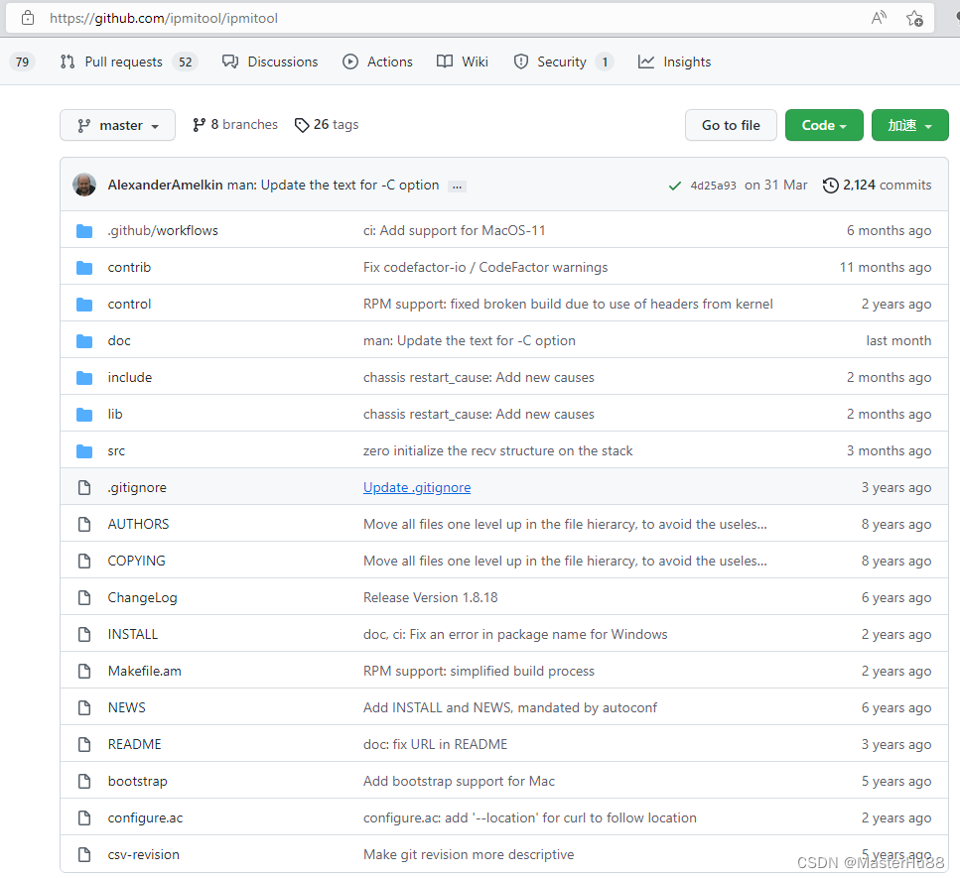Click file icon for NEWS
This screenshot has width=960, height=878.
[84, 708]
